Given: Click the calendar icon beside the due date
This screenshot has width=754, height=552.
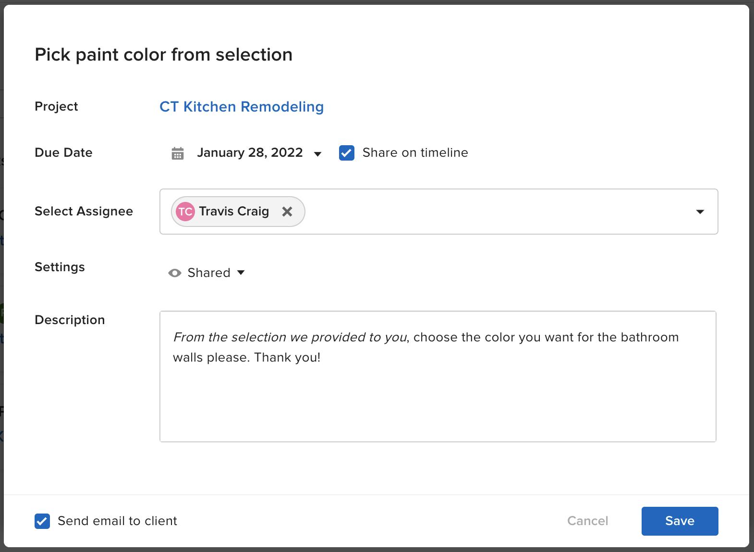Looking at the screenshot, I should pyautogui.click(x=178, y=153).
